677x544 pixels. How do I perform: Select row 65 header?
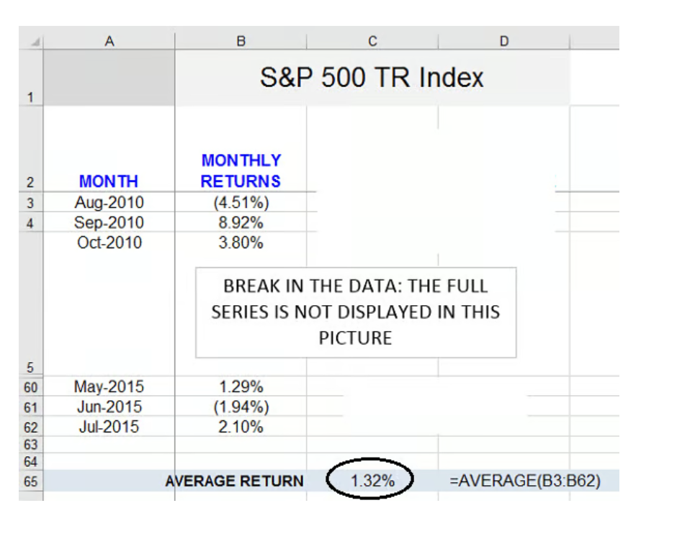tap(32, 482)
